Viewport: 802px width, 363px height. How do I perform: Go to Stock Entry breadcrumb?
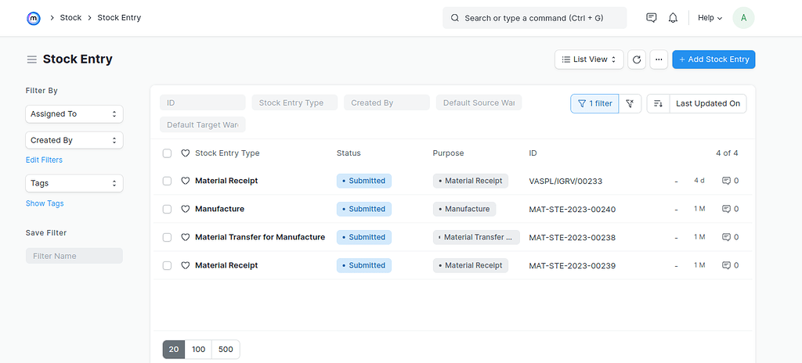click(119, 18)
